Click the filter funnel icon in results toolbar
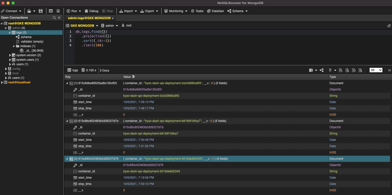The height and width of the screenshot is (195, 392). (x=330, y=70)
